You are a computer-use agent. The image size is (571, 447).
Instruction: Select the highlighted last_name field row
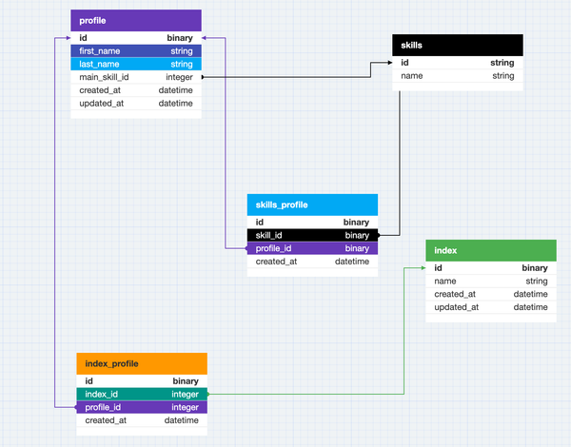coord(136,64)
